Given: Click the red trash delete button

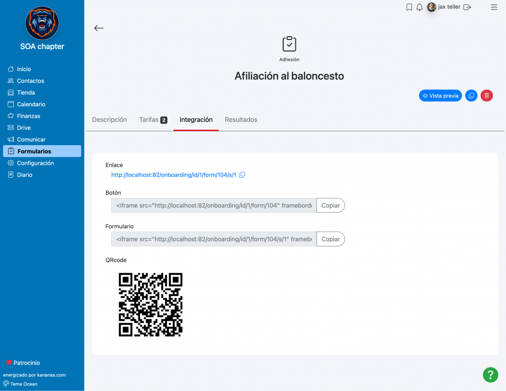Looking at the screenshot, I should (x=487, y=96).
